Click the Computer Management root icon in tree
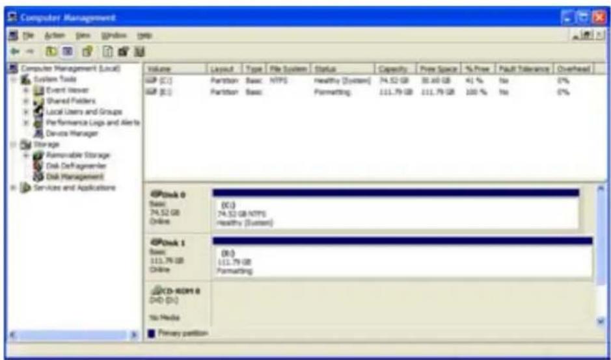Viewport: 611px width, 360px height. 13,68
